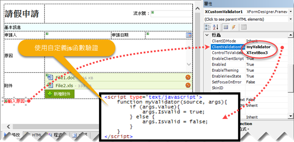The height and width of the screenshot is (142, 294).
Task: Click the Categorized view icon in properties toolbar
Action: pos(208,27)
